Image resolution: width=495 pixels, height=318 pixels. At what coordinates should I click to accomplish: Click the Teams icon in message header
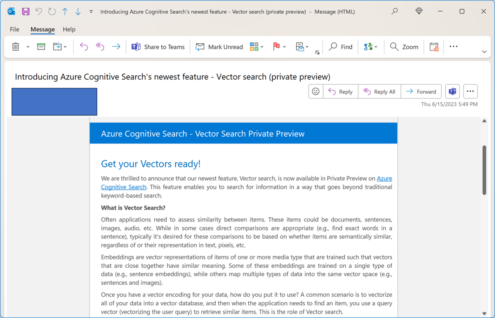pos(453,92)
